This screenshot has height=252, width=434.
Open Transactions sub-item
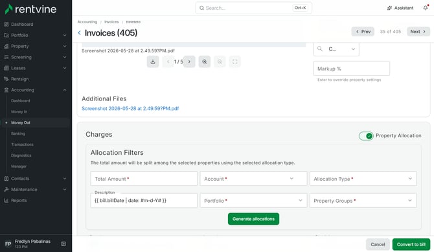point(22,144)
